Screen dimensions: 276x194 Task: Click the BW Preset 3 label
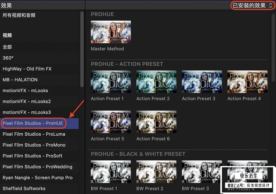click(x=195, y=188)
